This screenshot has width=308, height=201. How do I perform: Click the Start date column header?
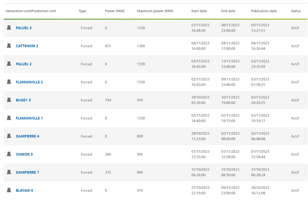(199, 11)
